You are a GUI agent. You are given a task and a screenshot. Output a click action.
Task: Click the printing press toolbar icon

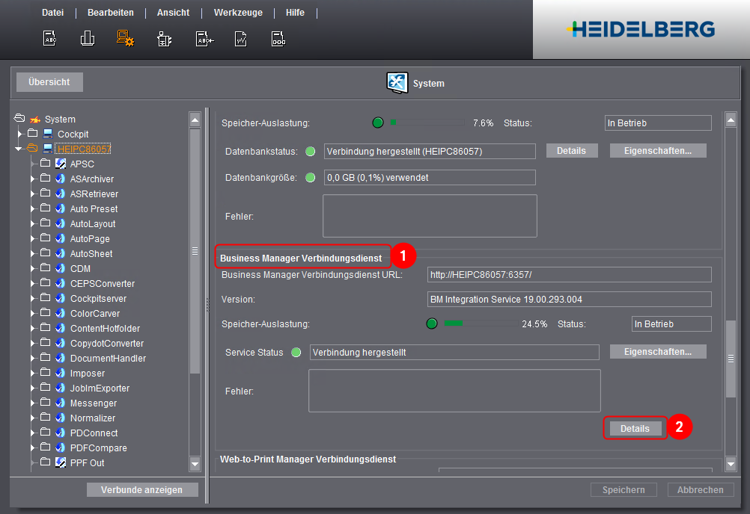click(x=88, y=39)
